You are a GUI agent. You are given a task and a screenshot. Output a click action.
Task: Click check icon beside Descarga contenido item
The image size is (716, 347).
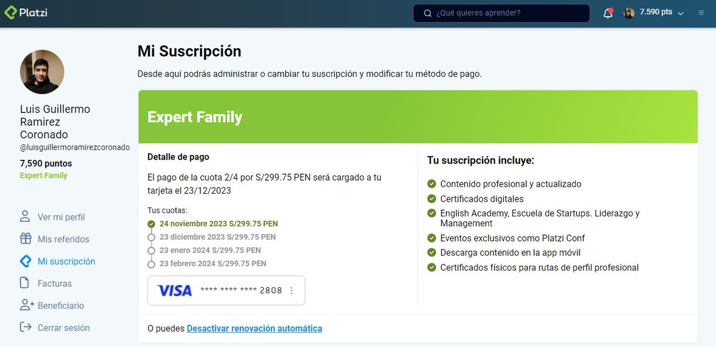(x=432, y=253)
